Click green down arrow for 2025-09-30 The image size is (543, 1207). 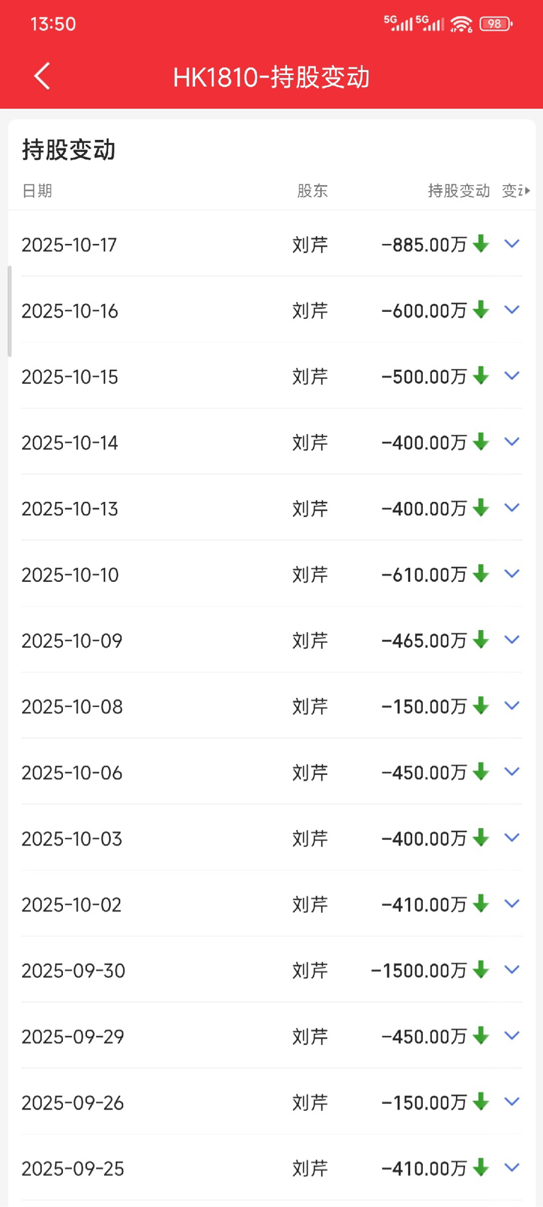481,969
